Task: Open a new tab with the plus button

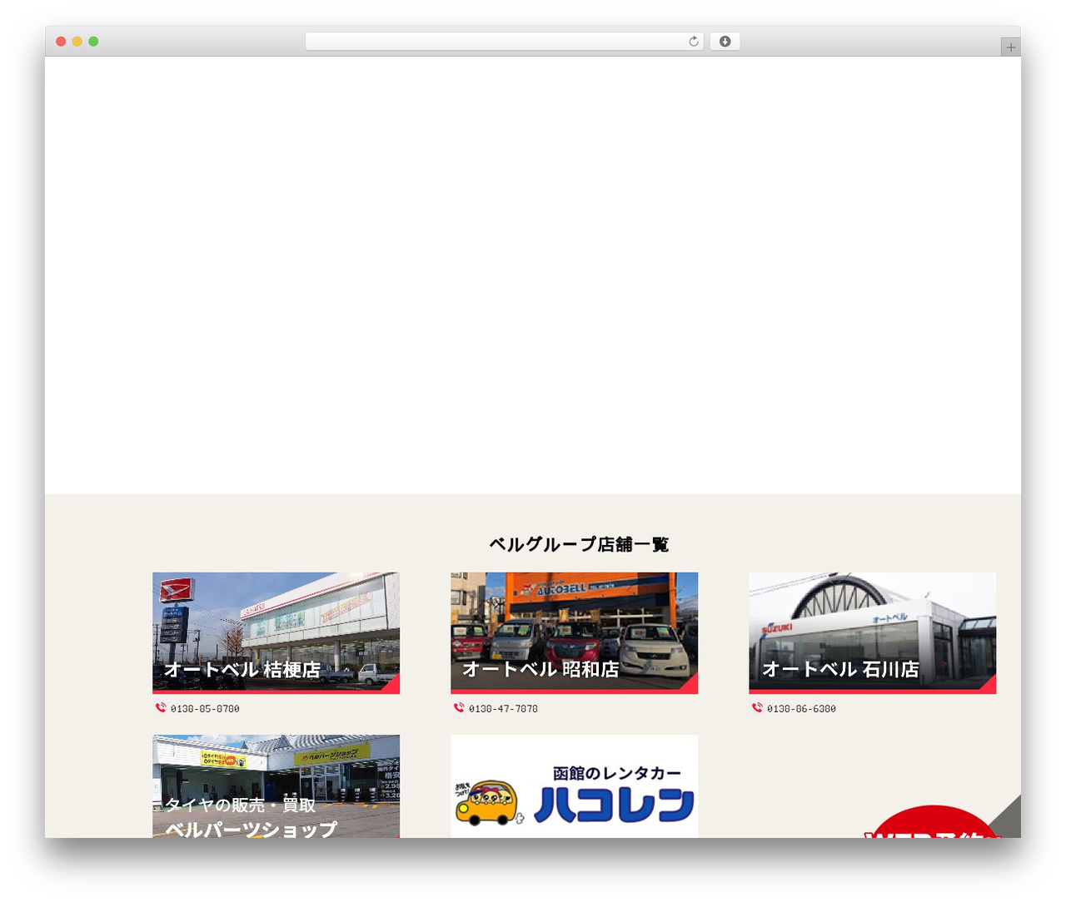Action: tap(1010, 47)
